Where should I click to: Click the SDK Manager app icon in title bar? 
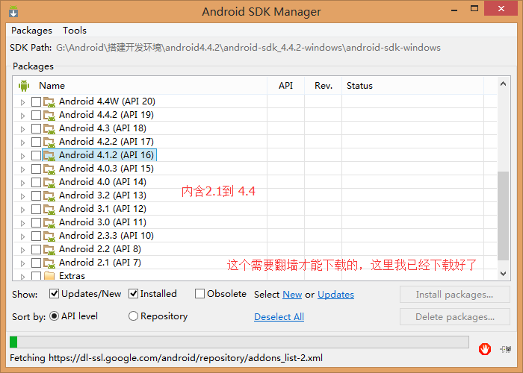pyautogui.click(x=13, y=12)
